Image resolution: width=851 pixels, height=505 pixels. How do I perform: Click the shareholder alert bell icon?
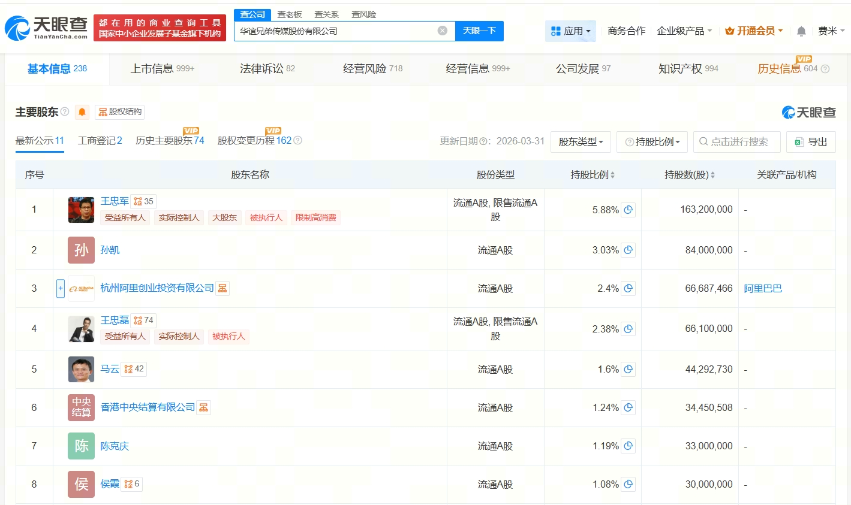82,112
